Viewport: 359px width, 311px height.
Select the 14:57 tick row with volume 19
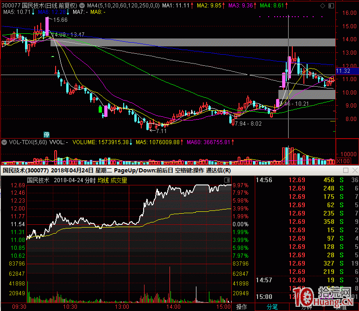[x=307, y=280]
